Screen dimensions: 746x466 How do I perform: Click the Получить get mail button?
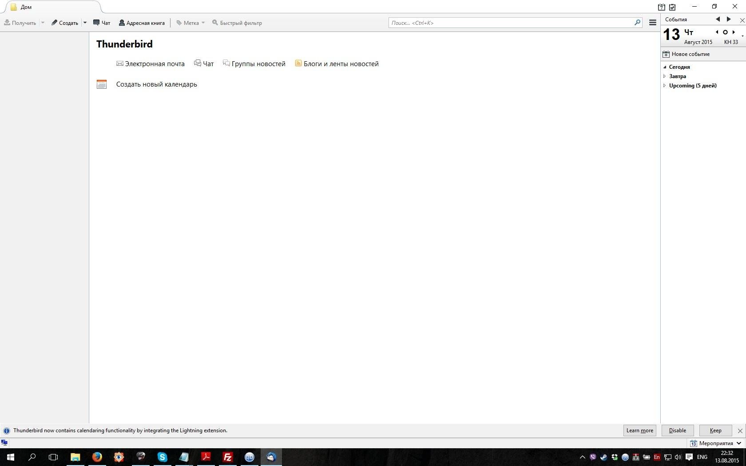tap(20, 23)
